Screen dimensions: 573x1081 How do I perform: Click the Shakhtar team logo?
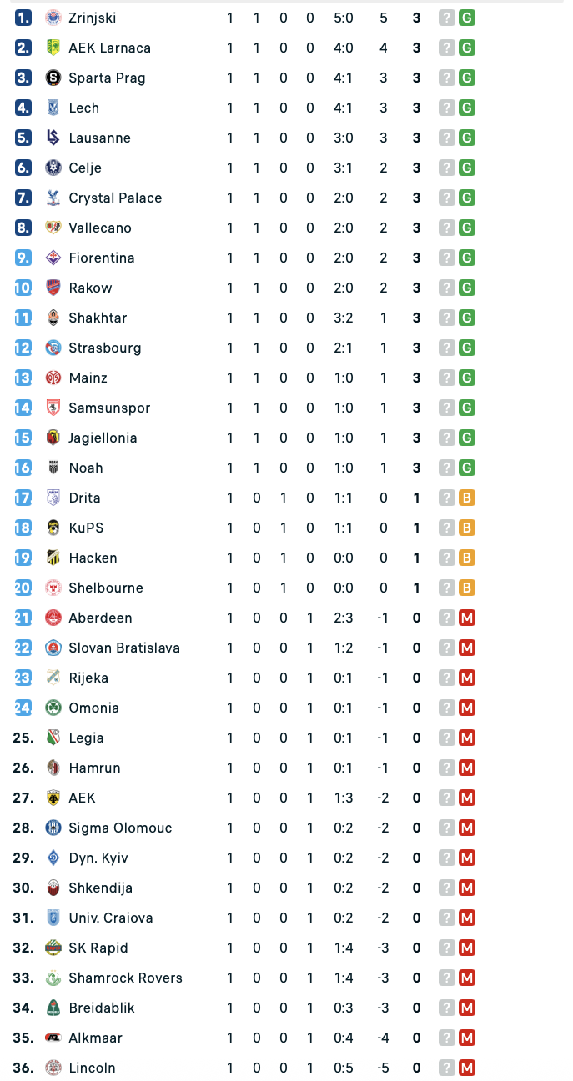pos(53,318)
